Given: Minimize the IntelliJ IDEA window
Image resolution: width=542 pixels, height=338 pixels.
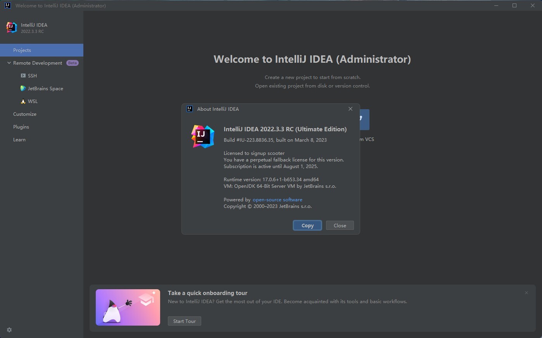Looking at the screenshot, I should pos(497,5).
